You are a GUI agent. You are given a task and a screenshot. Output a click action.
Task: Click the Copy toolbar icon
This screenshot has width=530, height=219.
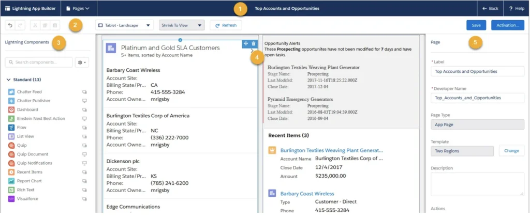(45, 25)
